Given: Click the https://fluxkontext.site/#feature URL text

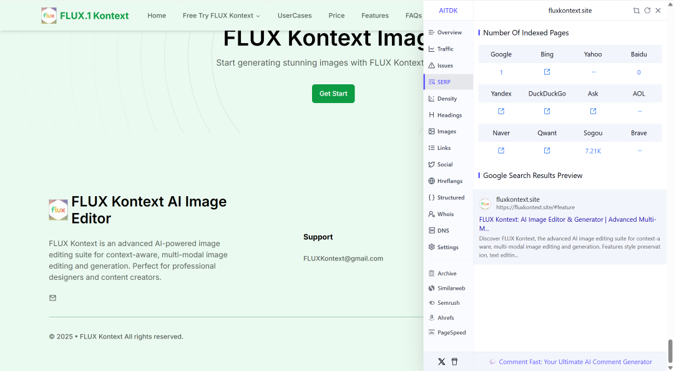Looking at the screenshot, I should click(535, 207).
